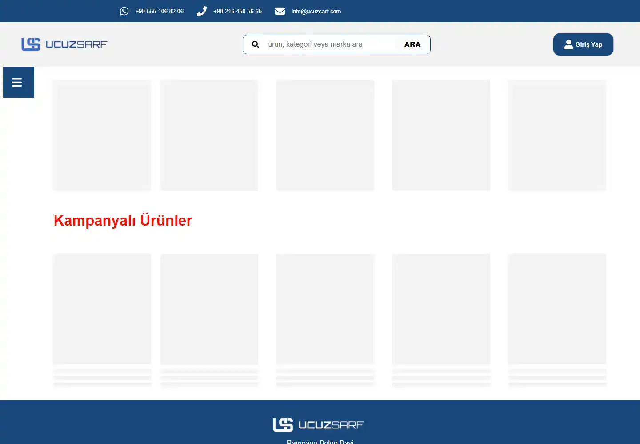
Task: Call phone number +90 216 450 56 65
Action: click(237, 11)
